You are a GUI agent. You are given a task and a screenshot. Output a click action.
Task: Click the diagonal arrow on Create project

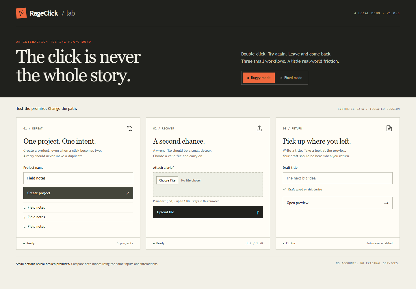127,193
